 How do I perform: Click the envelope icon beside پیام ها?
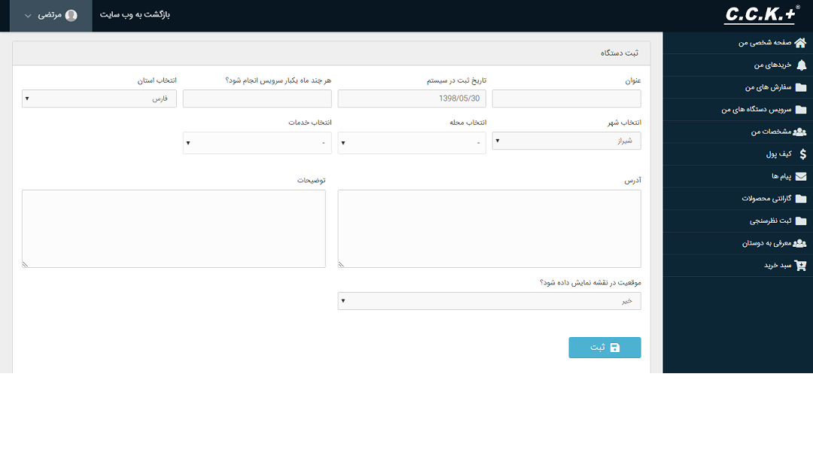point(801,176)
